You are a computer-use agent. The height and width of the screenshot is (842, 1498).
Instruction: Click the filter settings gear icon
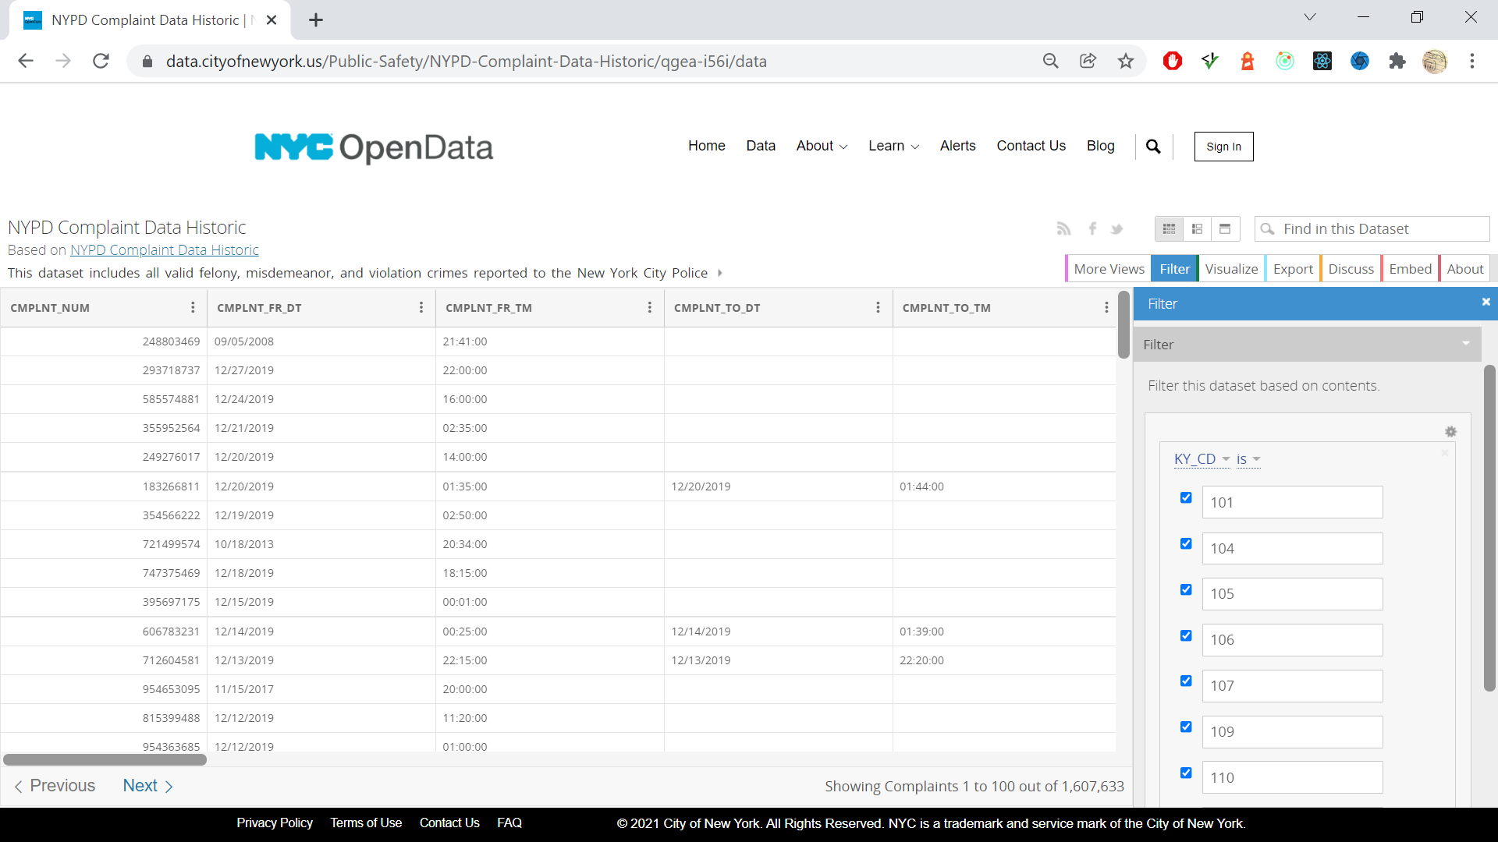[x=1450, y=432]
